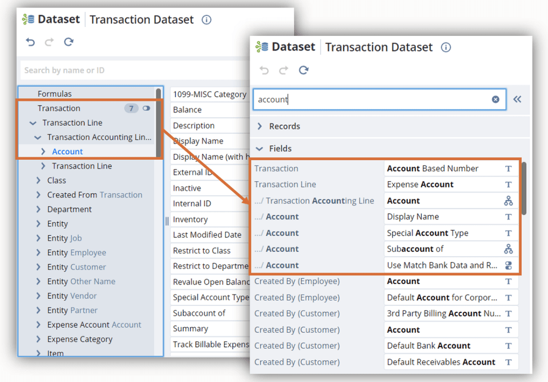Expand the Records section

click(260, 126)
